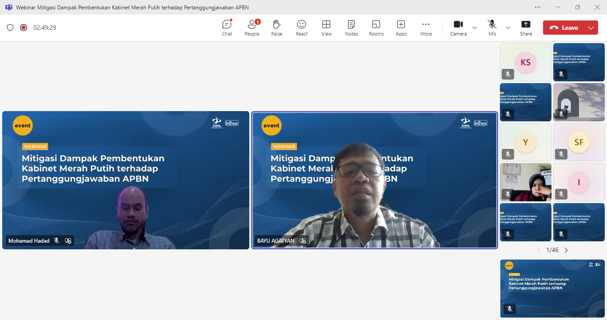
Task: Toggle the Camera on
Action: coord(458,28)
